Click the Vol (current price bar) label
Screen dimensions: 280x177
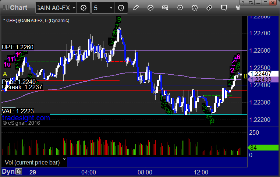pos(32,162)
